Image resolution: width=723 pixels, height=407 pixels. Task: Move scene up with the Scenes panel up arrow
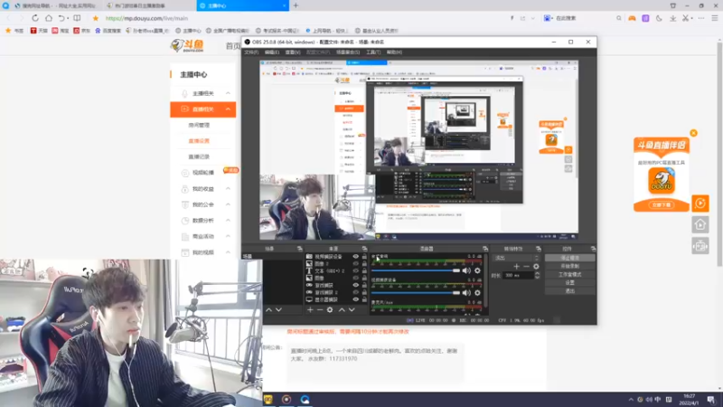point(268,310)
